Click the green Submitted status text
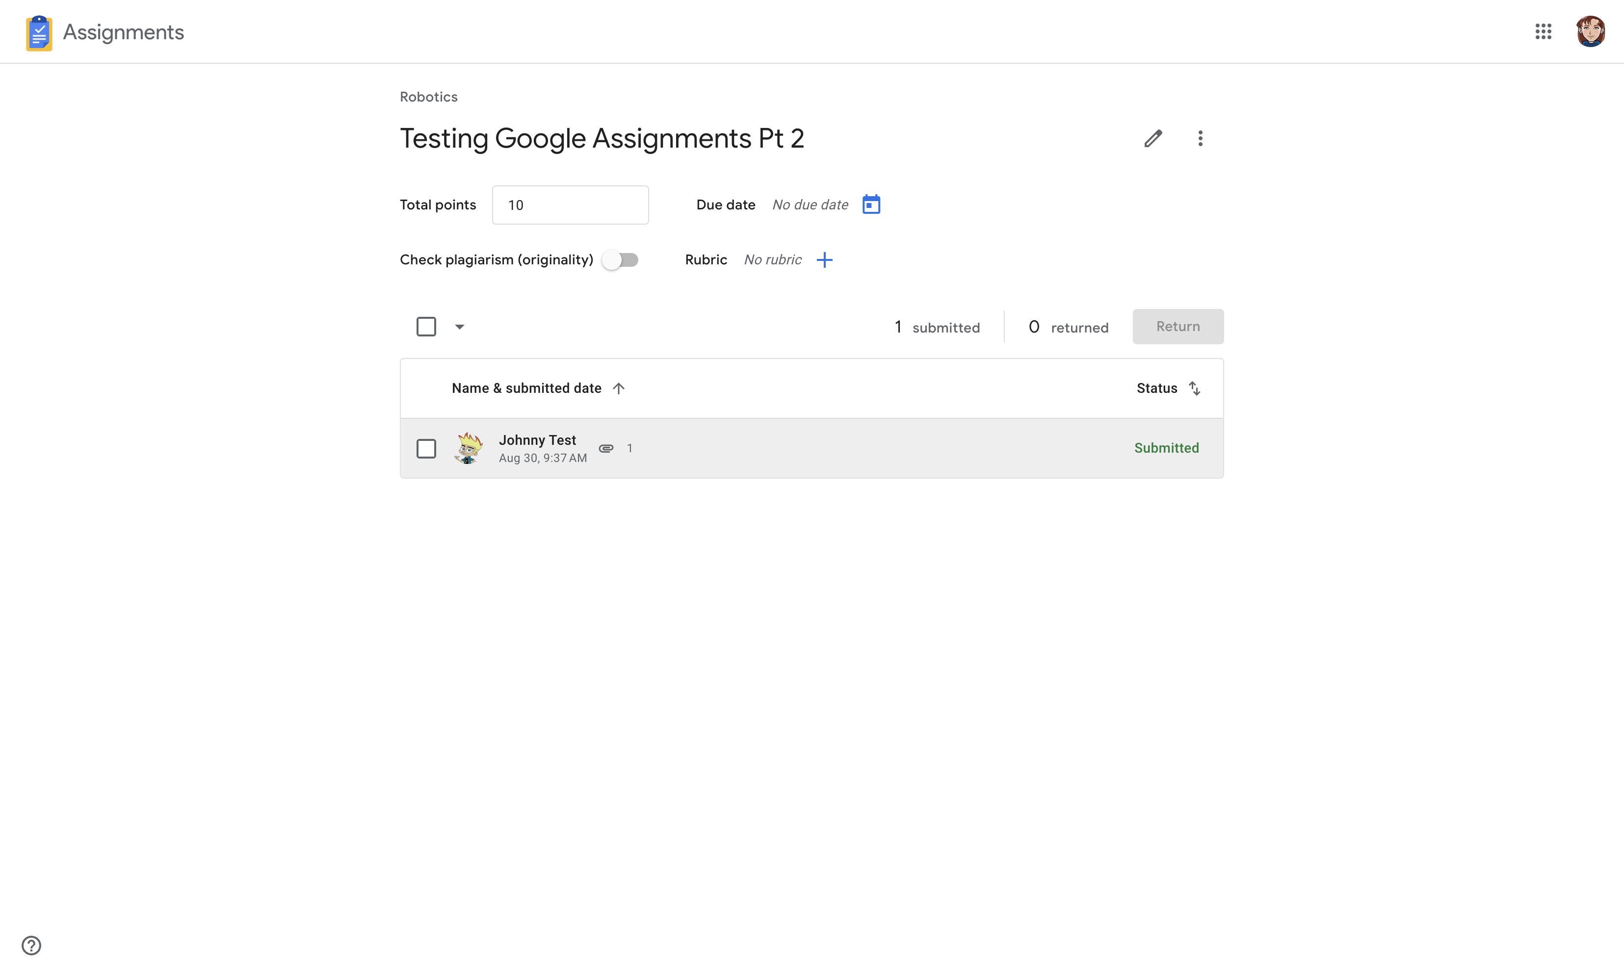 1167,448
